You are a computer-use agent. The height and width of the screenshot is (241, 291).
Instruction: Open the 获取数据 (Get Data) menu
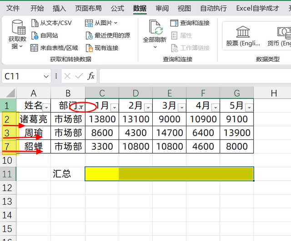pos(17,35)
